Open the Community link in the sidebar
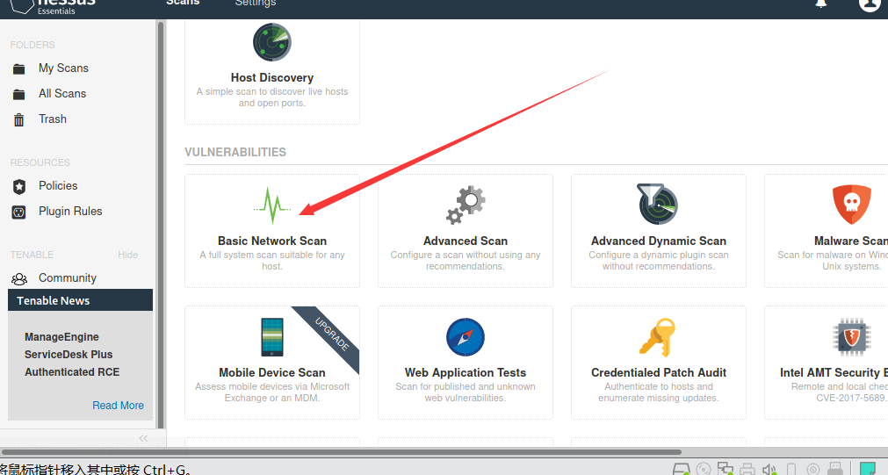 point(68,278)
